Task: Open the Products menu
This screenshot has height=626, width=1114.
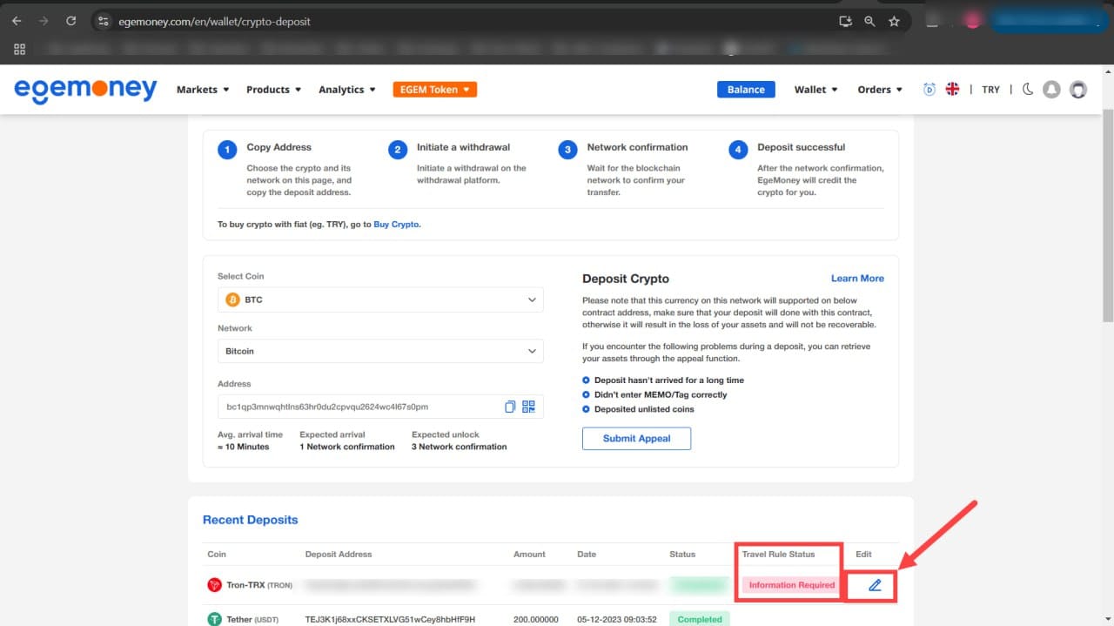Action: click(273, 90)
